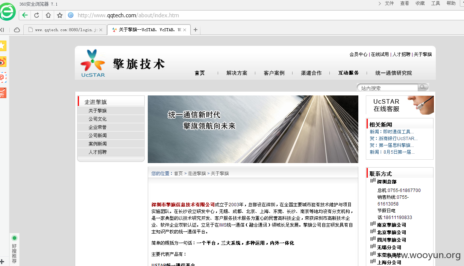Viewport: 464px width, 266px height.
Task: Go to 首页 in the site navigation
Action: pyautogui.click(x=200, y=73)
